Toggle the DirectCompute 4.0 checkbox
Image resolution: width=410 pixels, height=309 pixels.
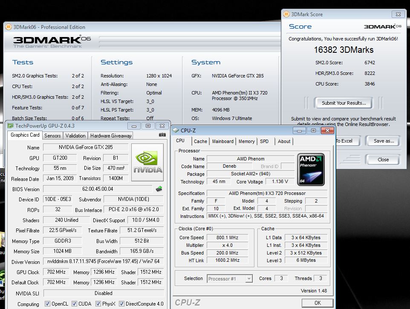[121, 303]
